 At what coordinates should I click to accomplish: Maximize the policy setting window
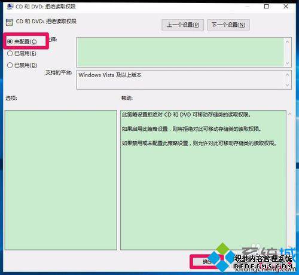pos(267,7)
